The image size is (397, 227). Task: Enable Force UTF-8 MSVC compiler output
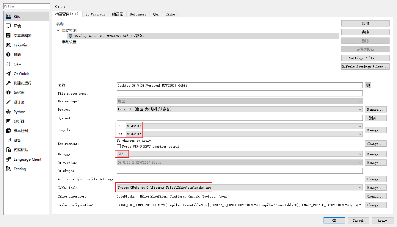tap(119, 146)
